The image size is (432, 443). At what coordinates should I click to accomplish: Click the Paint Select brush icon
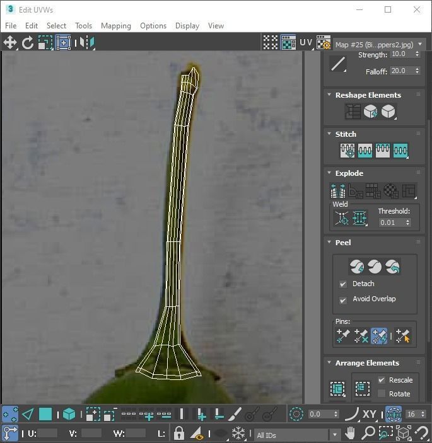tap(235, 415)
